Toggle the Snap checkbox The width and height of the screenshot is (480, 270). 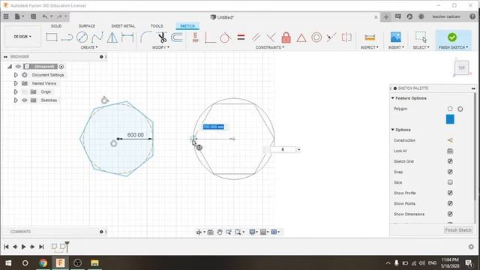(450, 172)
